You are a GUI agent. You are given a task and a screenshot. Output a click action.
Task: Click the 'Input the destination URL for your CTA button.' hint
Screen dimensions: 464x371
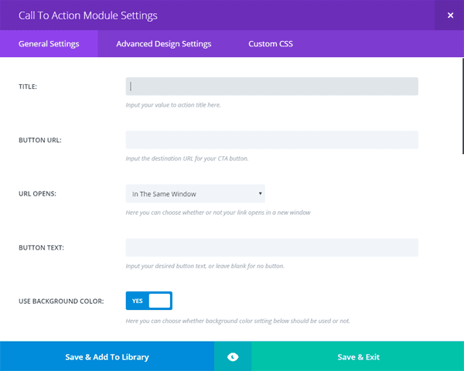click(187, 158)
